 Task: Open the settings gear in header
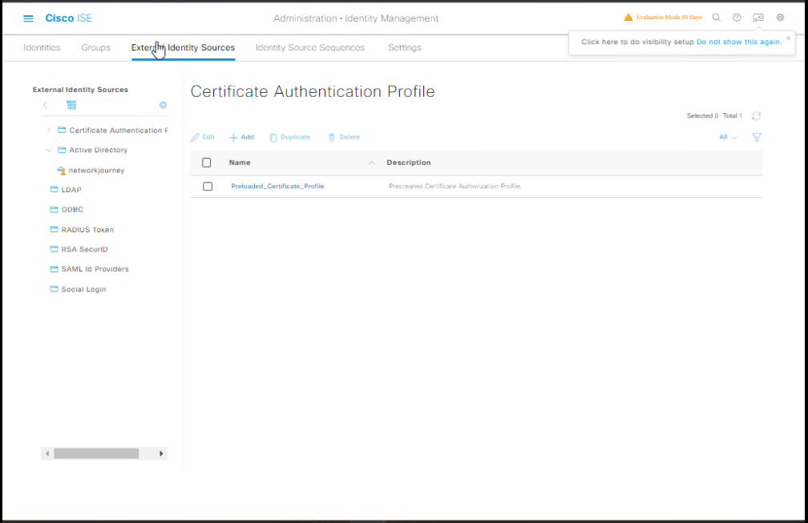pos(780,18)
